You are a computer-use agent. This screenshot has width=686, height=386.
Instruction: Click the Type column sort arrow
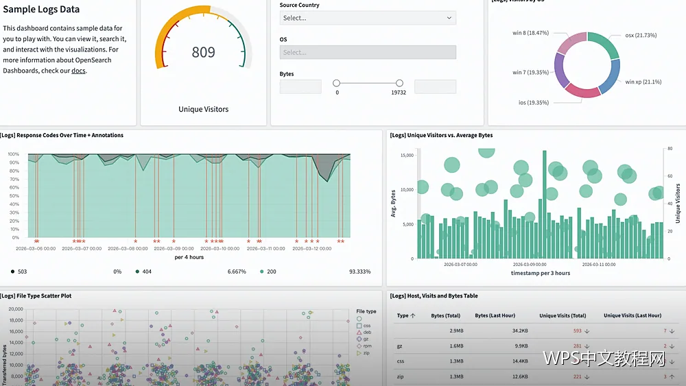coord(413,315)
